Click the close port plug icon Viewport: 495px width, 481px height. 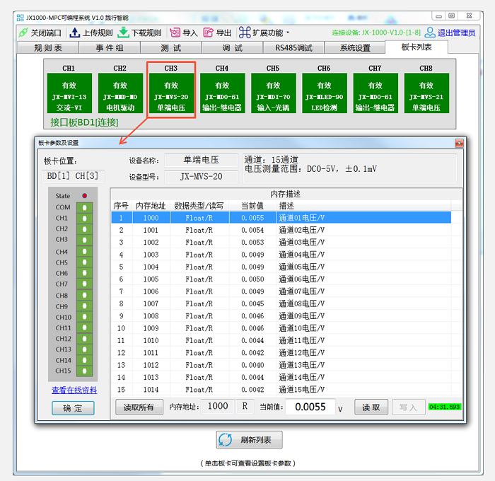click(x=23, y=33)
